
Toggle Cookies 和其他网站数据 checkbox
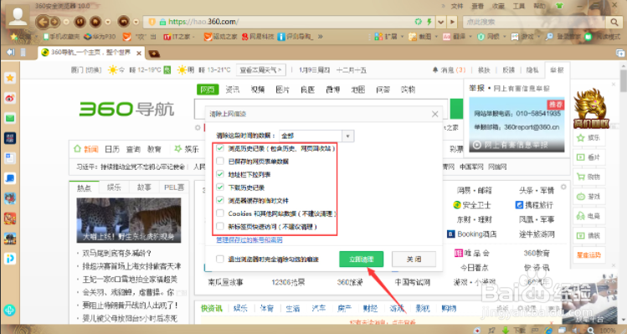220,213
